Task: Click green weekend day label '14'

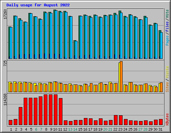Action: pos(75,129)
